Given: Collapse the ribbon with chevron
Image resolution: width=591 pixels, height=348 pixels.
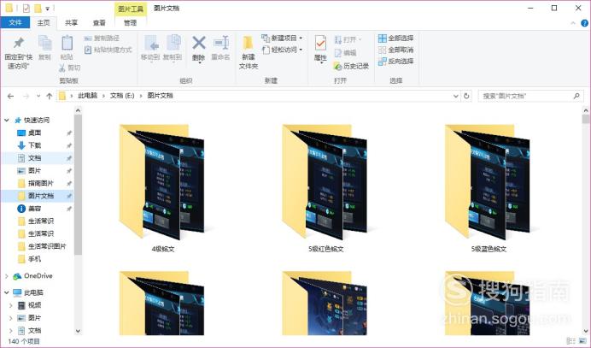Looking at the screenshot, I should click(573, 23).
